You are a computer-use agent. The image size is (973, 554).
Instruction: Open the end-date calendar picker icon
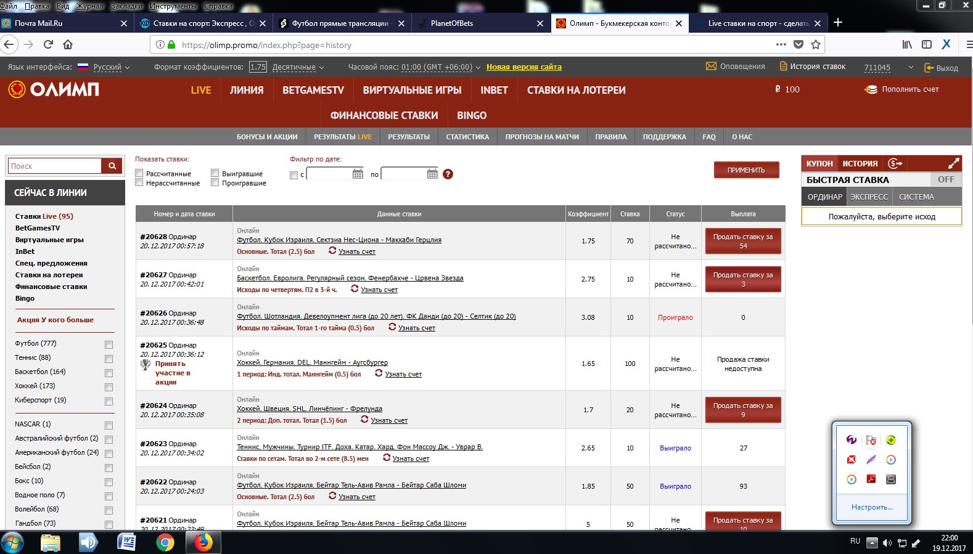tap(432, 174)
